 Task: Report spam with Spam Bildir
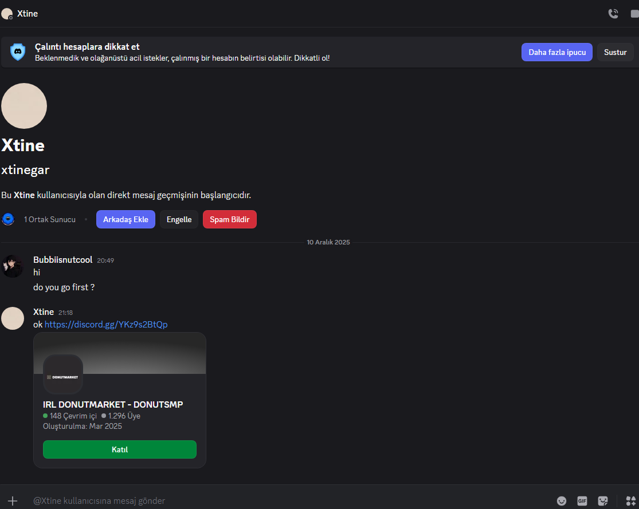(229, 219)
